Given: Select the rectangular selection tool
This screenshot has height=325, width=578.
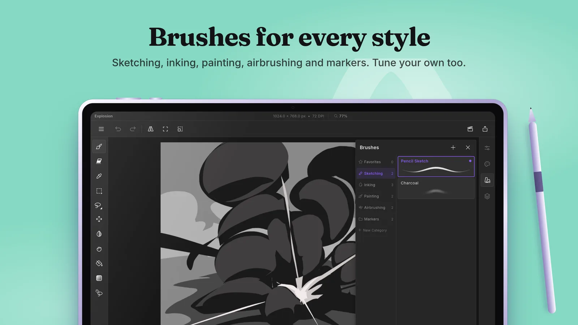Looking at the screenshot, I should coord(99,191).
